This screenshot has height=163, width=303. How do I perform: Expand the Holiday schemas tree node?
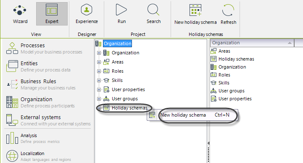(99, 108)
